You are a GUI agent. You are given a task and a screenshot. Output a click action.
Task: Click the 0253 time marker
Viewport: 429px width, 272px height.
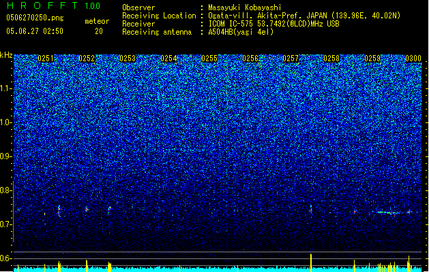[128, 58]
